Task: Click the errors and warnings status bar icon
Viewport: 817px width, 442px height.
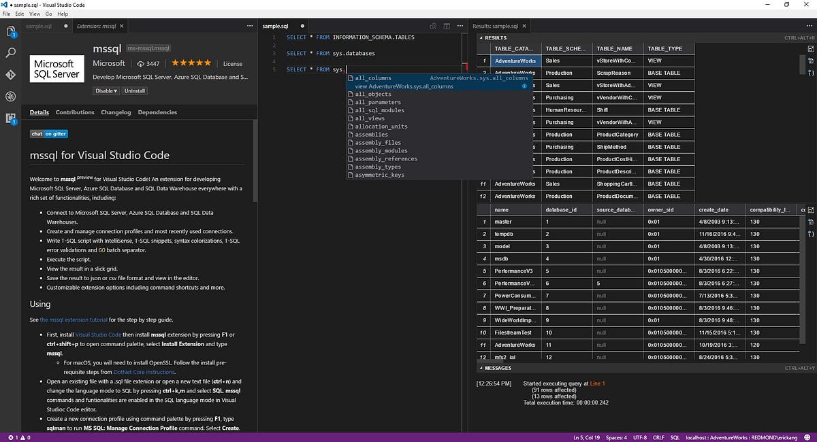Action: pyautogui.click(x=18, y=437)
